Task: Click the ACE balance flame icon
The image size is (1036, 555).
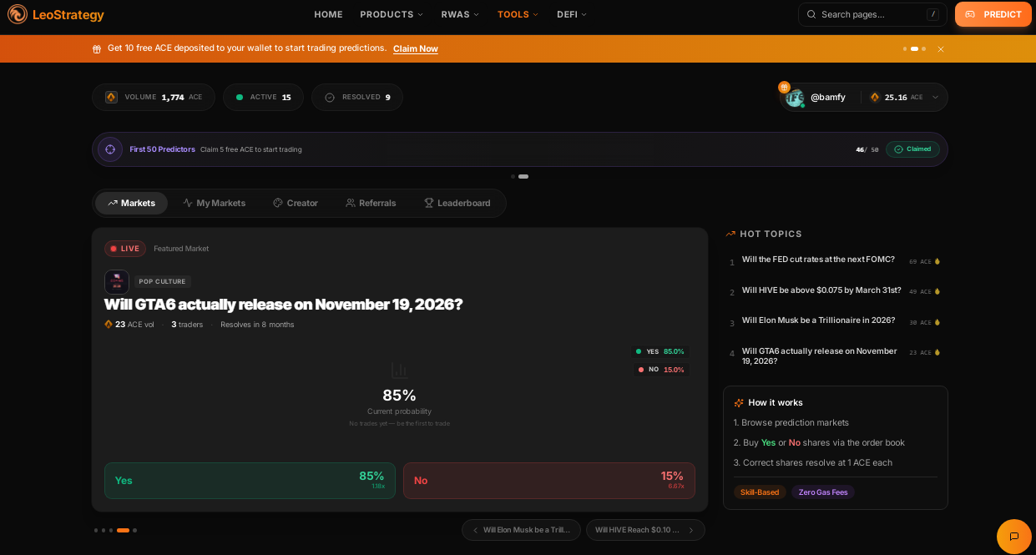Action: [x=875, y=98]
